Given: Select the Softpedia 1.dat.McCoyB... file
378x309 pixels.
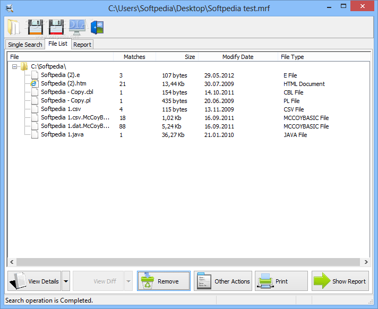Looking at the screenshot, I should tap(75, 126).
